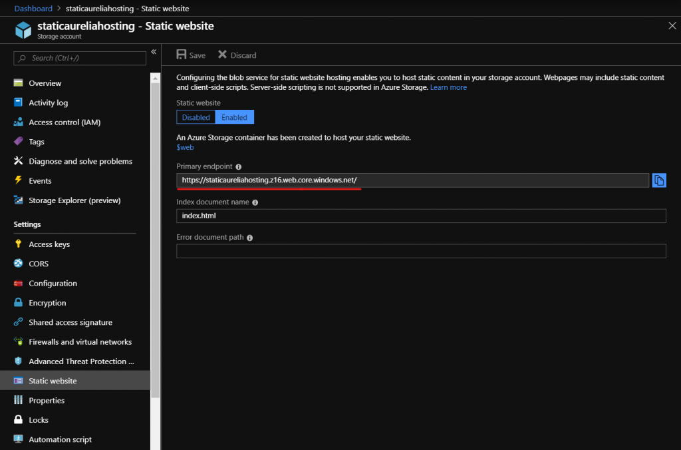Open the $web container link
Viewport: 681px width, 450px height.
click(x=185, y=147)
